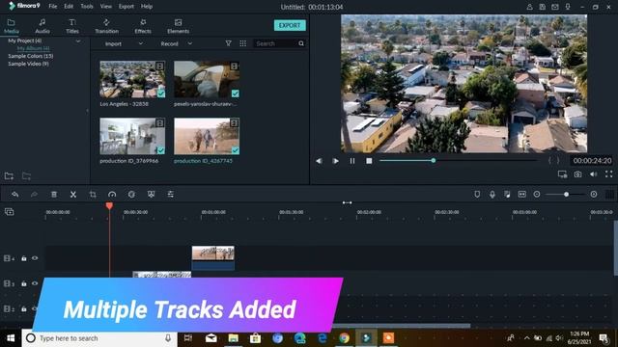Open the File menu
The width and height of the screenshot is (618, 347).
(53, 7)
